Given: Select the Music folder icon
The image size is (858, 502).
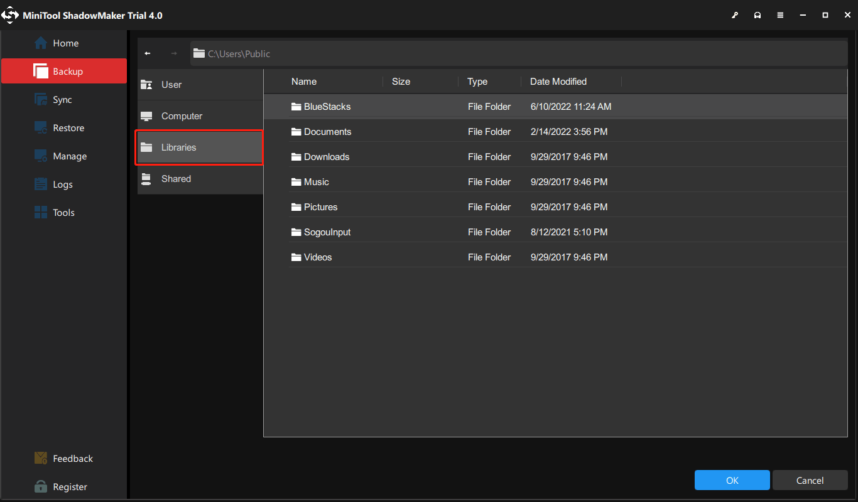Looking at the screenshot, I should (297, 182).
